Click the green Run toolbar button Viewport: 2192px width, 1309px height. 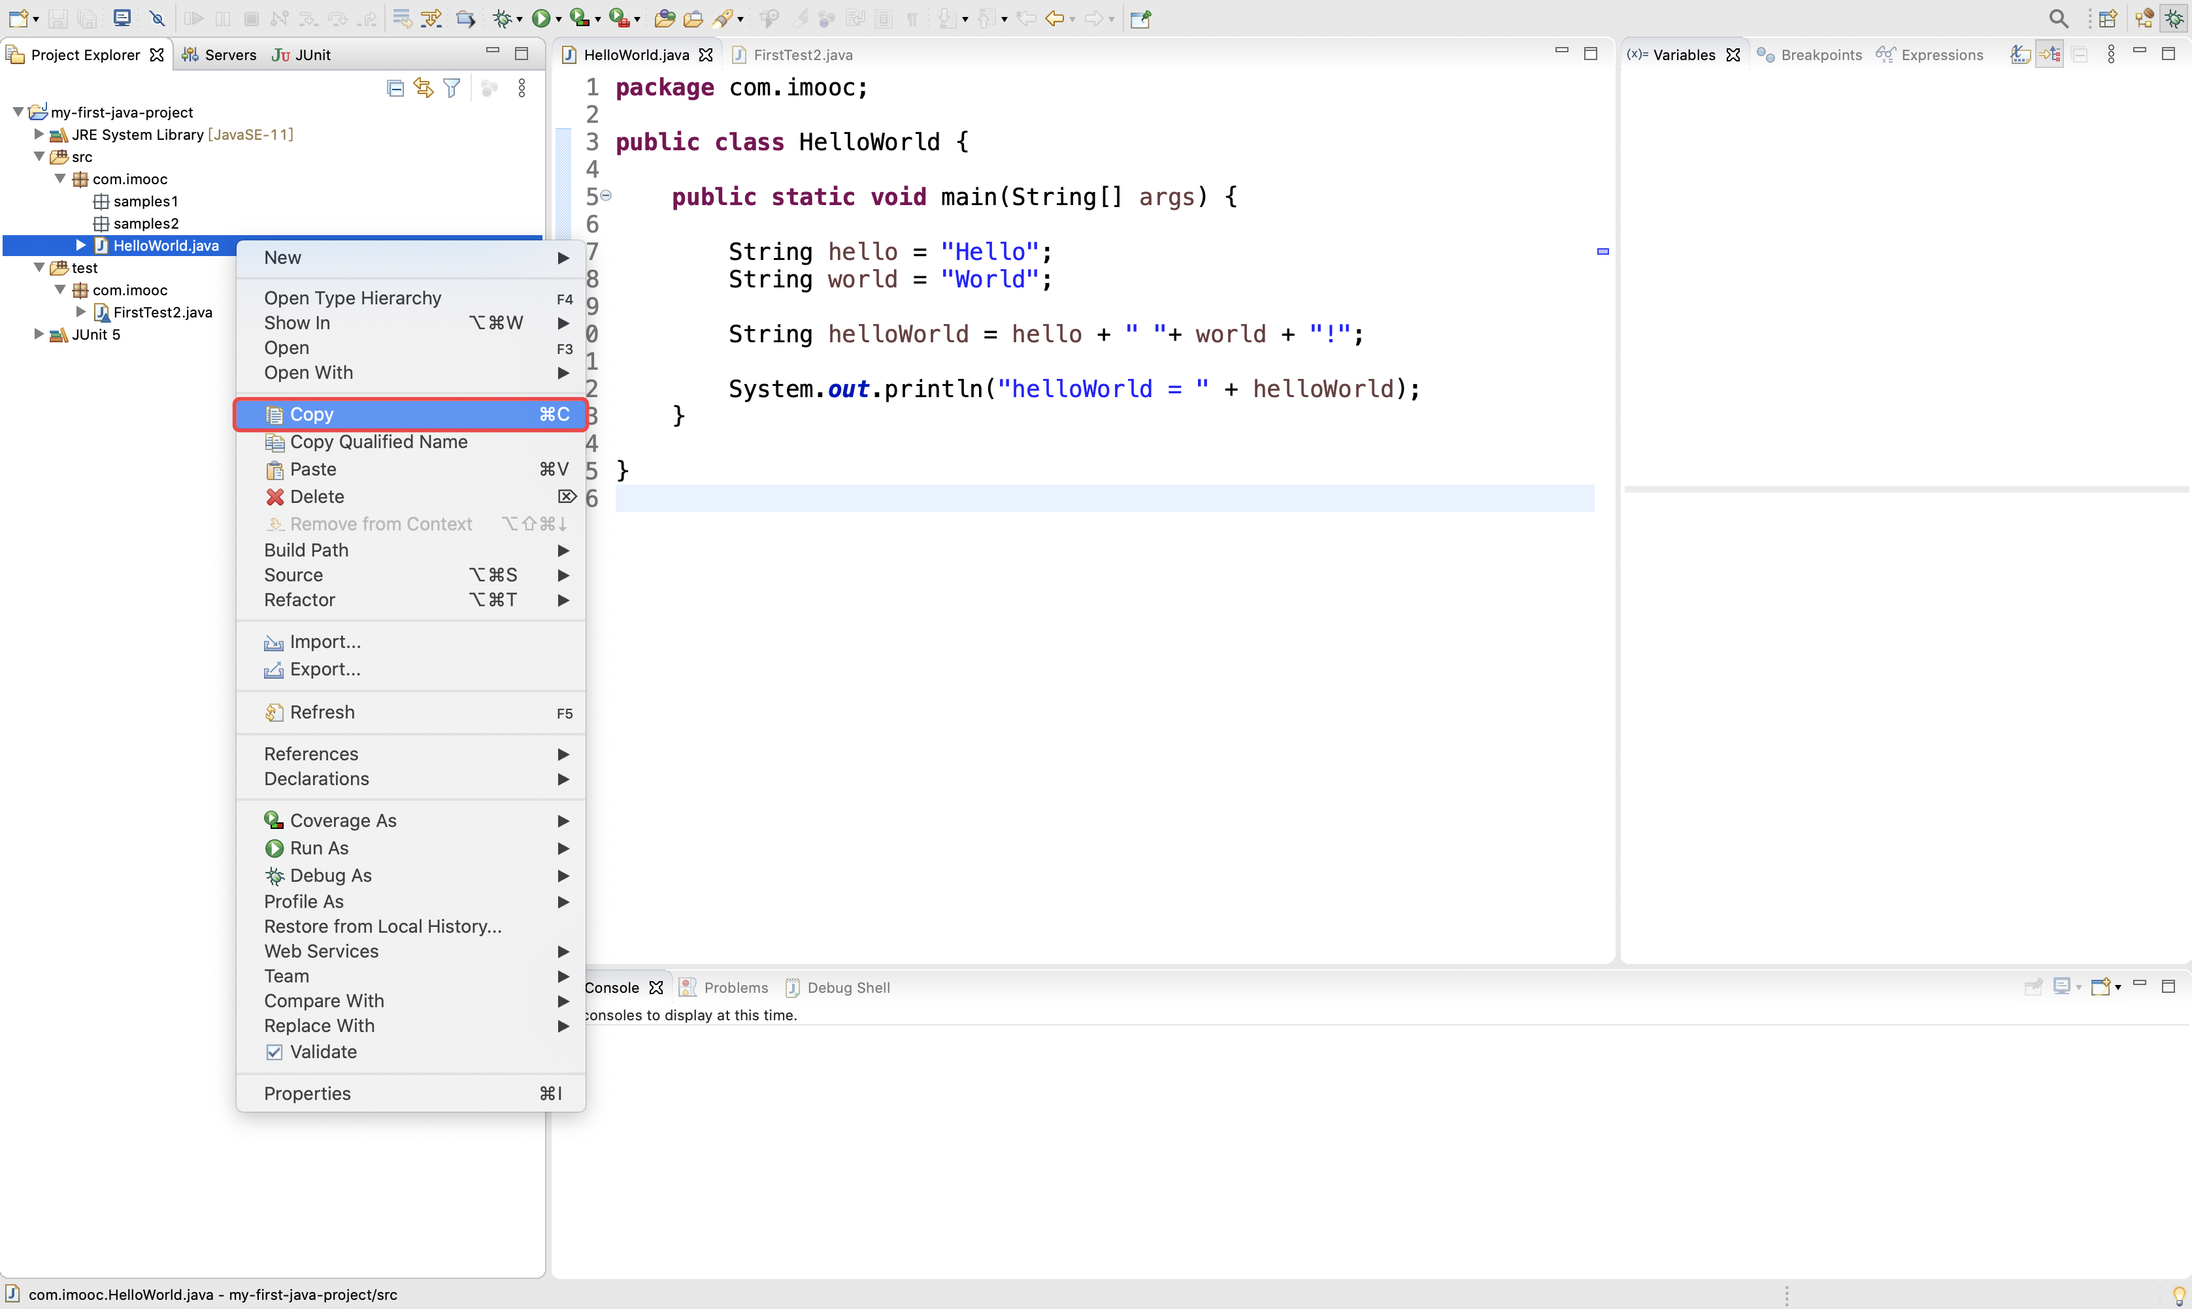pos(541,18)
